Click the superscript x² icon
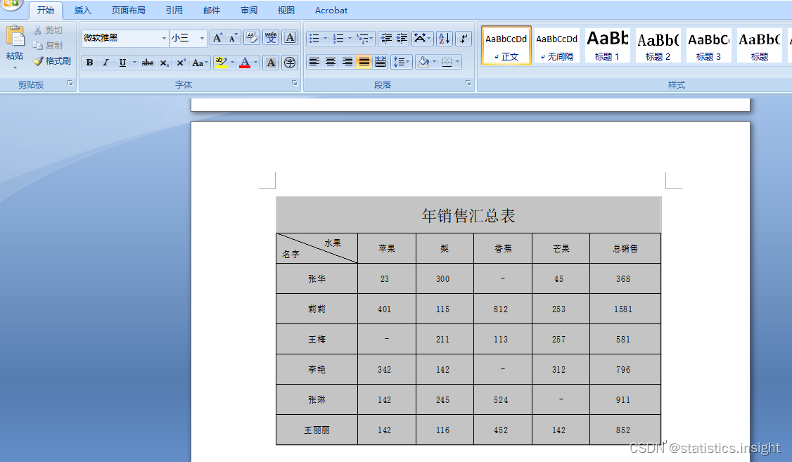792x462 pixels. coord(181,63)
